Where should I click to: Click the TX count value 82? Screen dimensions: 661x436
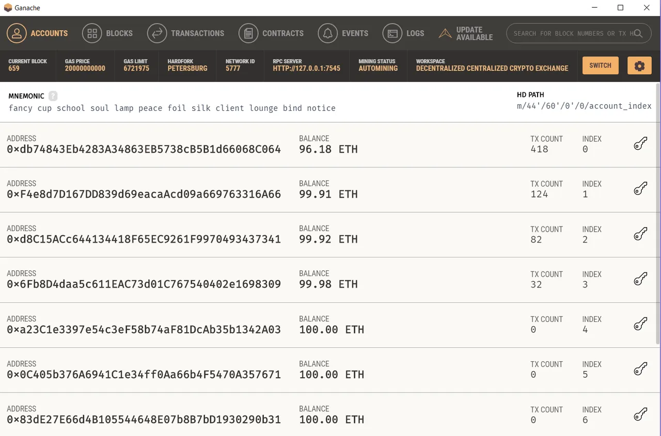pyautogui.click(x=536, y=239)
